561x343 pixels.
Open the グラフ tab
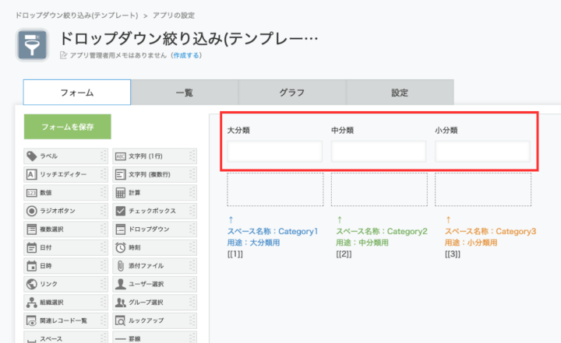[x=292, y=93]
